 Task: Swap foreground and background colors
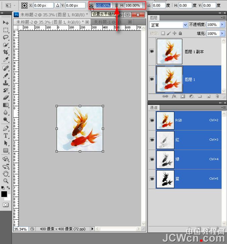[8, 188]
